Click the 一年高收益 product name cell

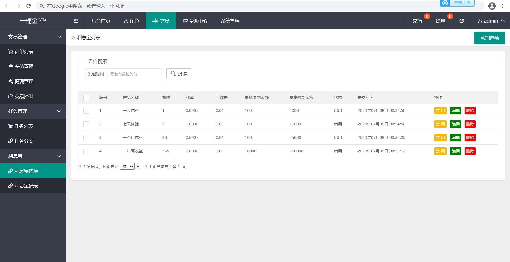click(133, 151)
